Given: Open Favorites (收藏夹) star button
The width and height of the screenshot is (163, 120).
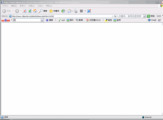Looking at the screenshot, I should tap(54, 11).
